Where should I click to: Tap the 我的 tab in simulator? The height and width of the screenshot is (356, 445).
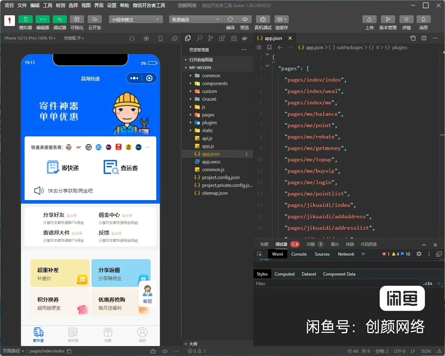pyautogui.click(x=142, y=335)
